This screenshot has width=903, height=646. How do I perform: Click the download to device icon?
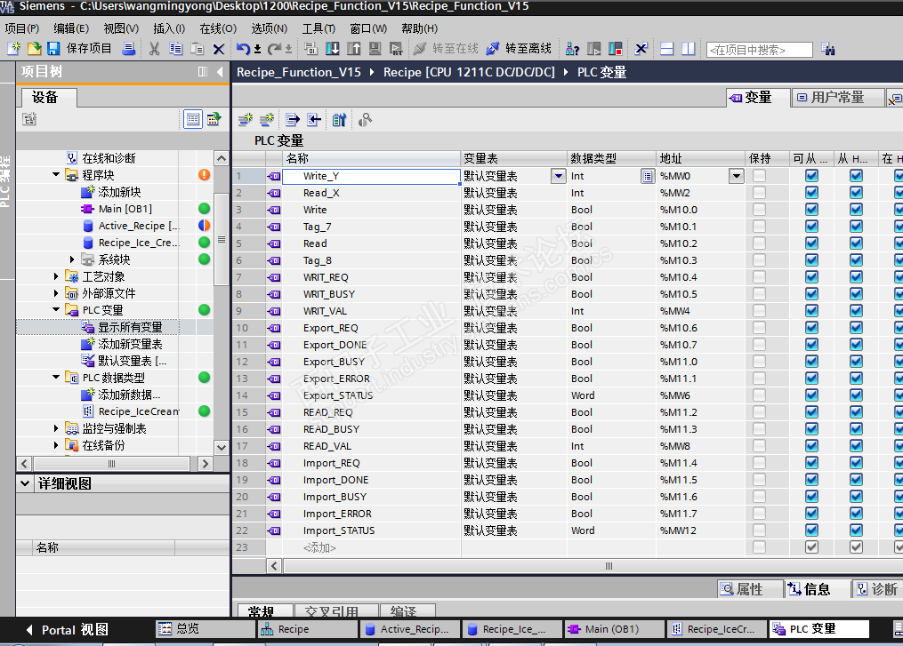tap(332, 49)
